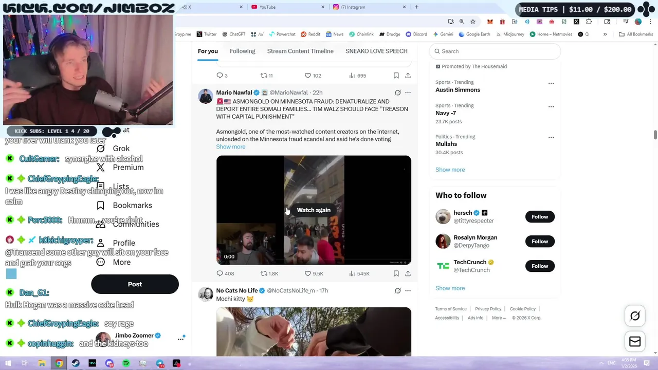The image size is (658, 370).
Task: Open options for Mullahs trend
Action: point(551,137)
